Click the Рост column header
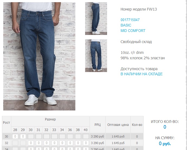 [x=7, y=123]
